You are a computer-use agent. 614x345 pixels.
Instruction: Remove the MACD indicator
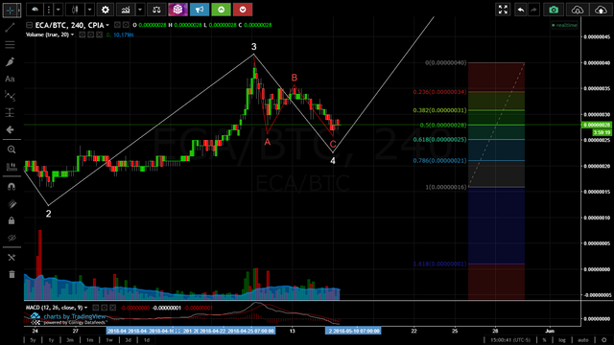[113, 308]
